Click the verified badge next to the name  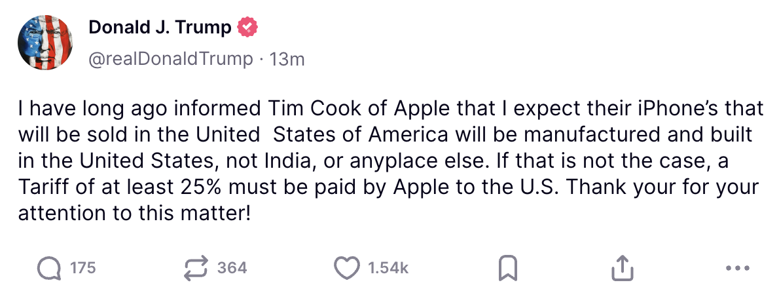point(247,28)
